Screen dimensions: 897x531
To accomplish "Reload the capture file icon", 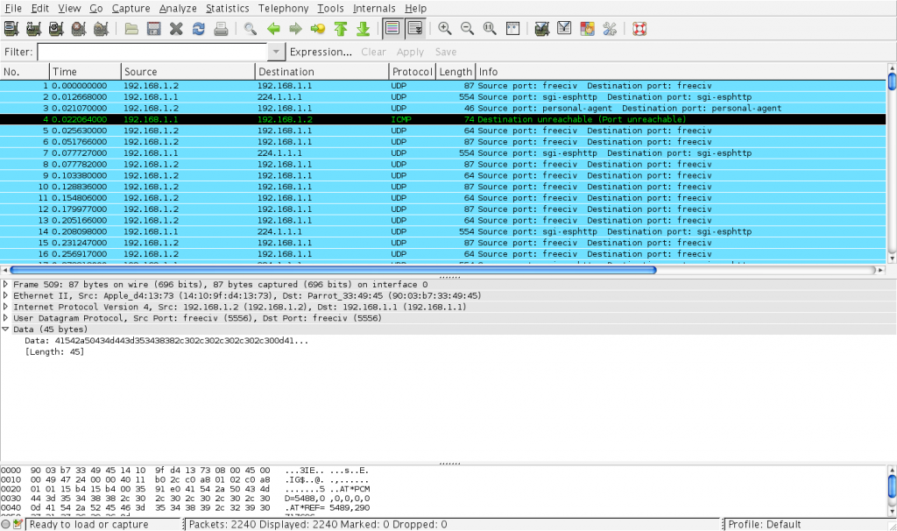I will pyautogui.click(x=199, y=29).
